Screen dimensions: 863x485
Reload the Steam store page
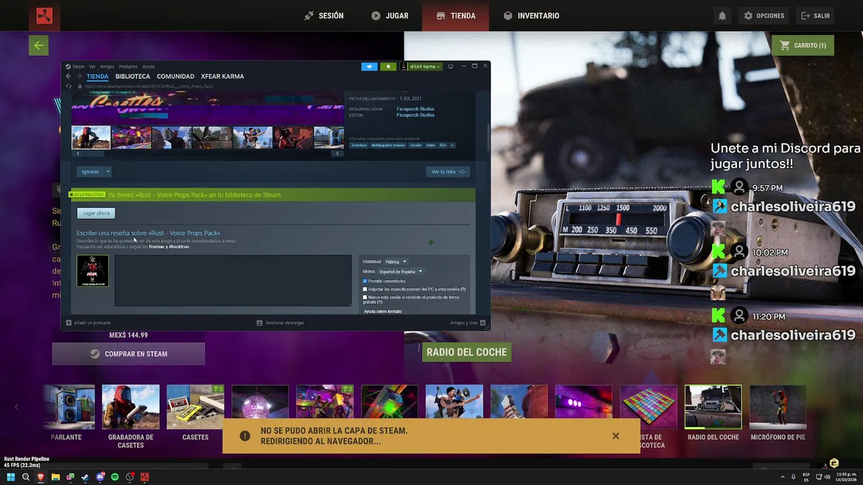(x=69, y=86)
